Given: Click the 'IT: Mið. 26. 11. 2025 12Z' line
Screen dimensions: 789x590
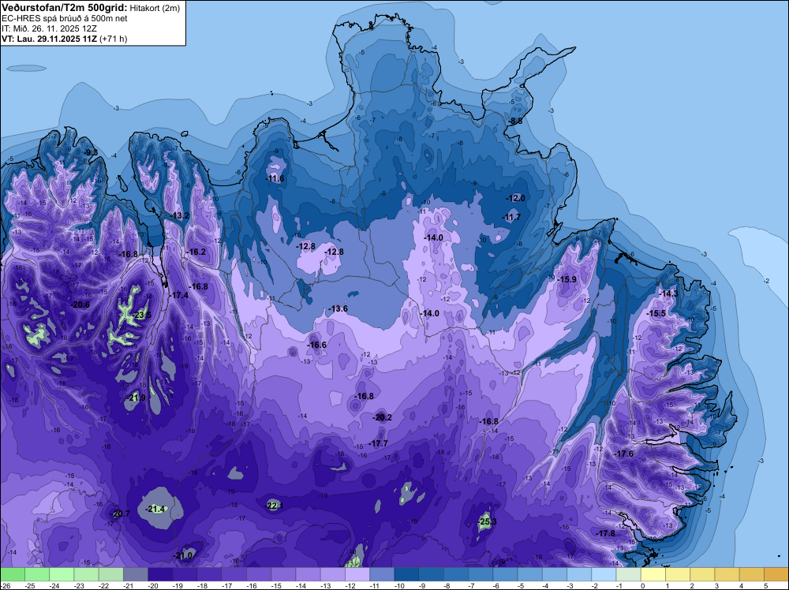Looking at the screenshot, I should 49,28.
